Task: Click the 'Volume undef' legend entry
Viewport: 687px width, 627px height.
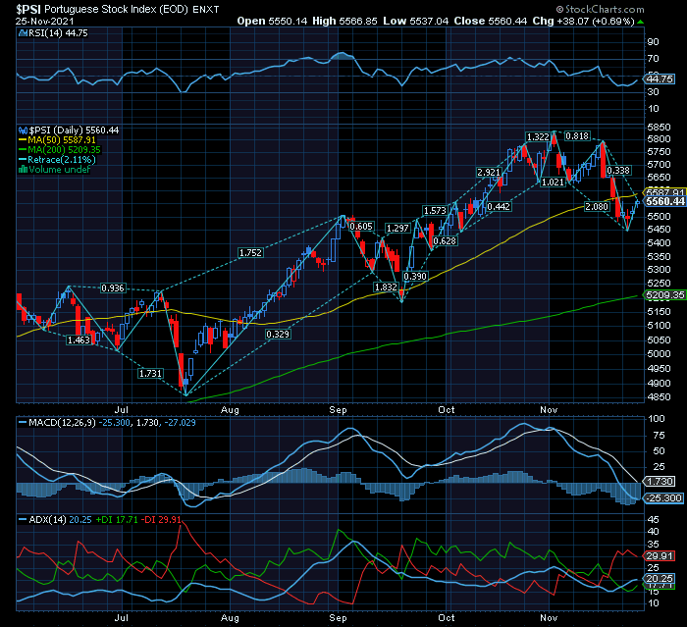Action: 60,169
